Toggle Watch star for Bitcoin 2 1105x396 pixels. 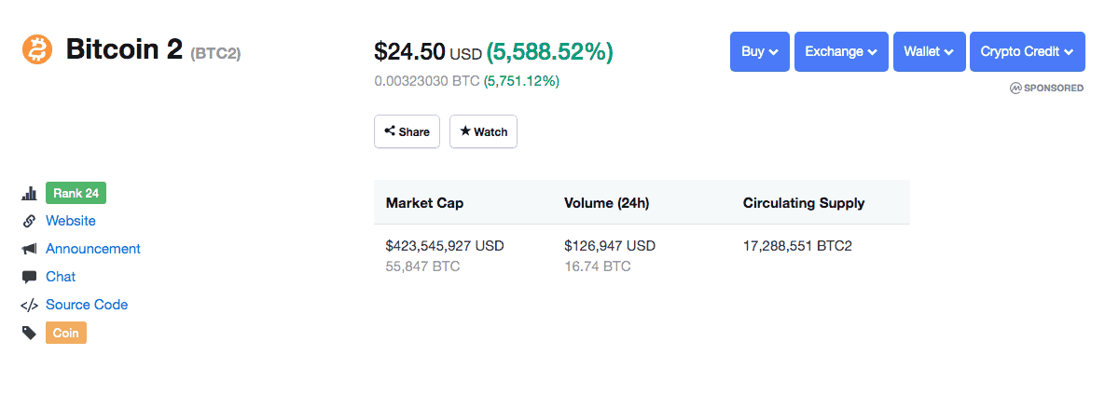coord(483,131)
